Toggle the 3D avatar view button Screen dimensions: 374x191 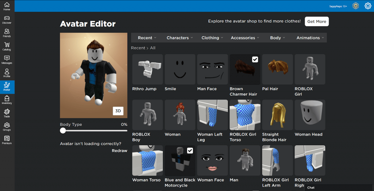click(118, 111)
